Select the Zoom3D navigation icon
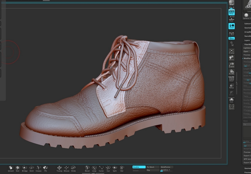Image resolution: width=251 pixels, height=174 pixels. pos(232,65)
